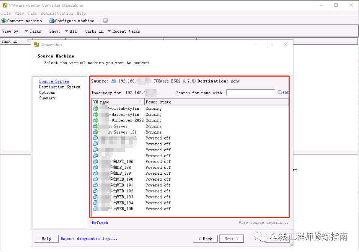Open the Recent tasks dropdown
The image size is (359, 252).
124,31
